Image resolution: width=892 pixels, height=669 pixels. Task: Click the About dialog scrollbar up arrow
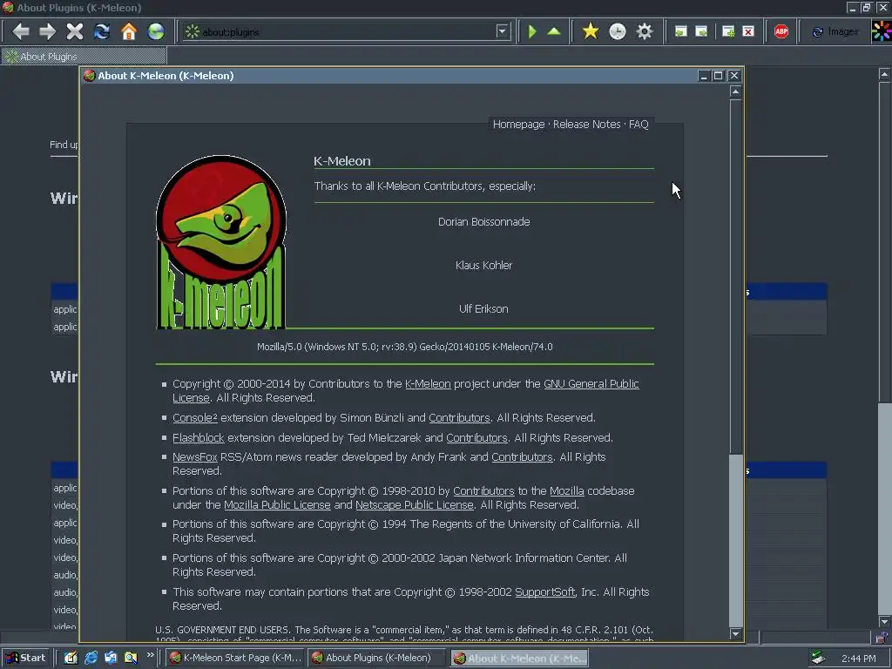pos(735,91)
